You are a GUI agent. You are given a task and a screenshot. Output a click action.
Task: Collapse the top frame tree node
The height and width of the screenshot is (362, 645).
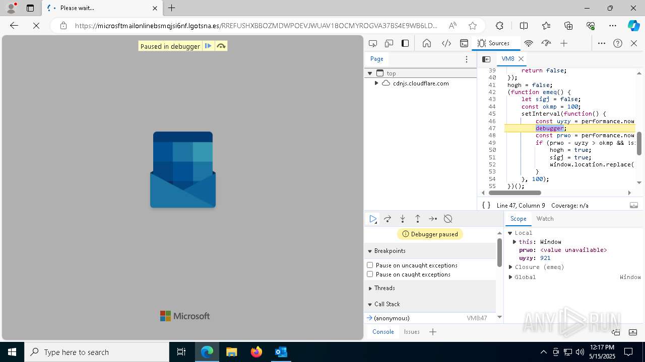click(x=370, y=73)
